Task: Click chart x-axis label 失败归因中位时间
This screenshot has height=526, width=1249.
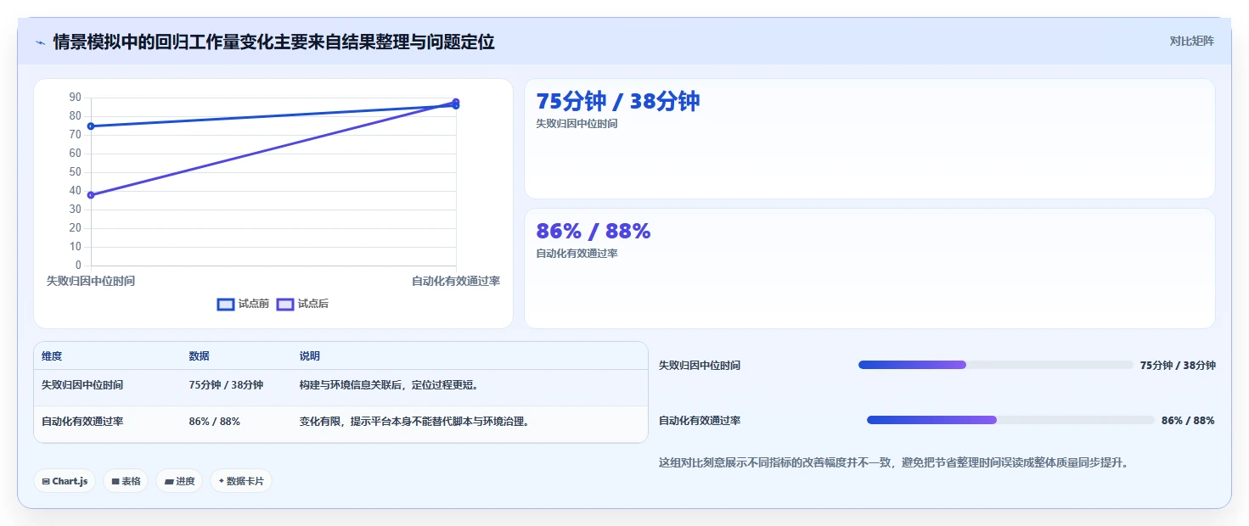Action: (x=90, y=281)
